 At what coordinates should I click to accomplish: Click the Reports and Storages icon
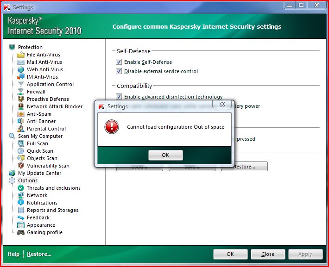[21, 210]
